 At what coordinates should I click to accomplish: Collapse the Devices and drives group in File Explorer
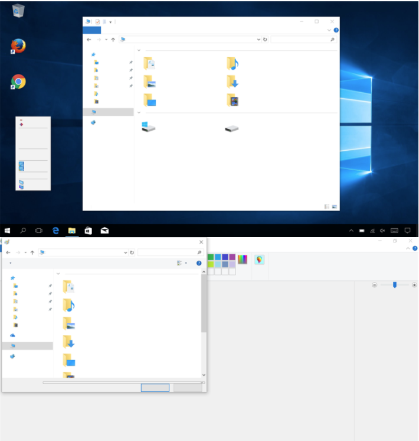point(139,112)
